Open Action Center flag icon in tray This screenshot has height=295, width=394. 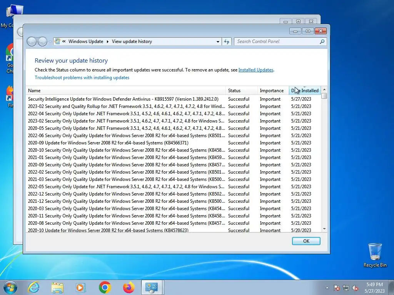(x=337, y=288)
